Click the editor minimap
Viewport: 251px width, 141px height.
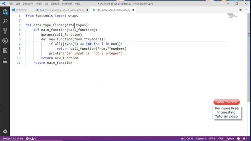click(232, 16)
